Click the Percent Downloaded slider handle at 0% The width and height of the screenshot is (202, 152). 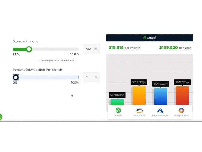tap(16, 77)
